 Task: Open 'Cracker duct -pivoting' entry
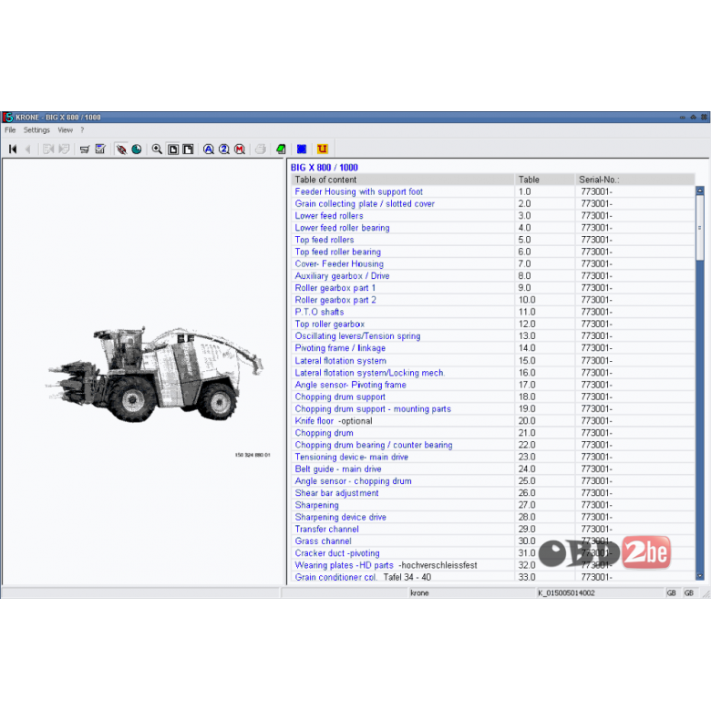(x=337, y=552)
